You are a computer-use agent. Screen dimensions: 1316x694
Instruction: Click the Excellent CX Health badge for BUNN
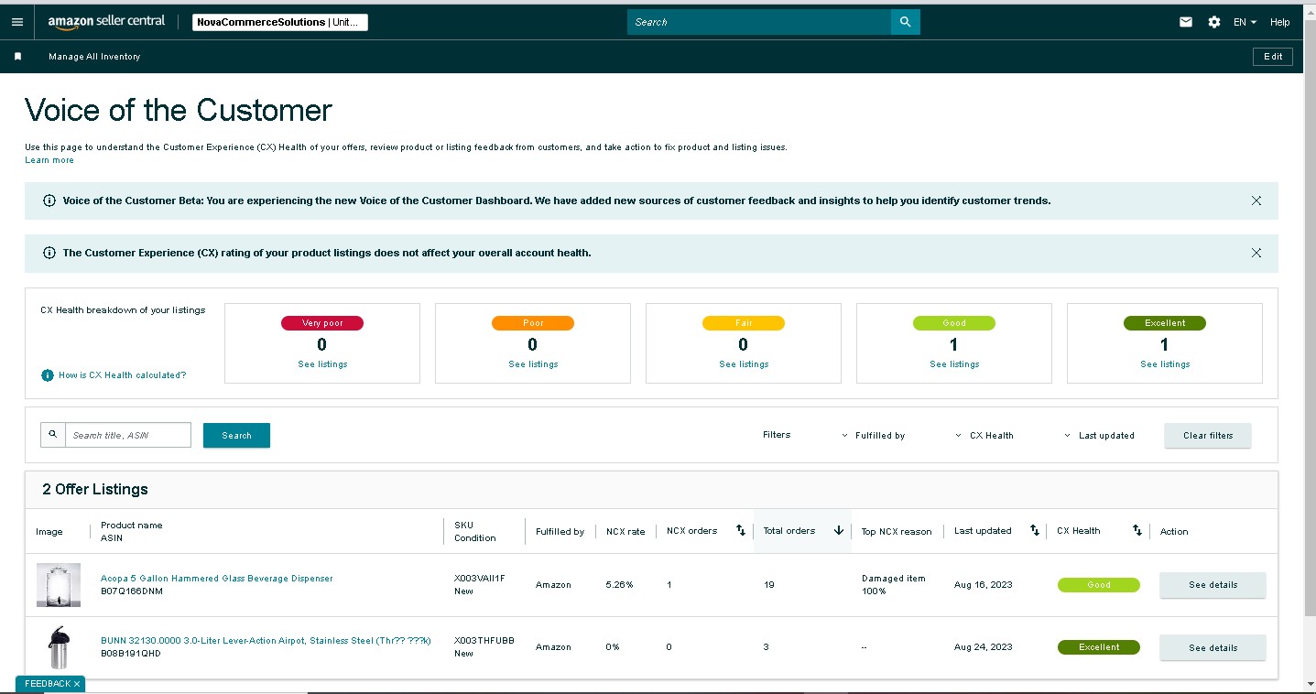pyautogui.click(x=1099, y=647)
